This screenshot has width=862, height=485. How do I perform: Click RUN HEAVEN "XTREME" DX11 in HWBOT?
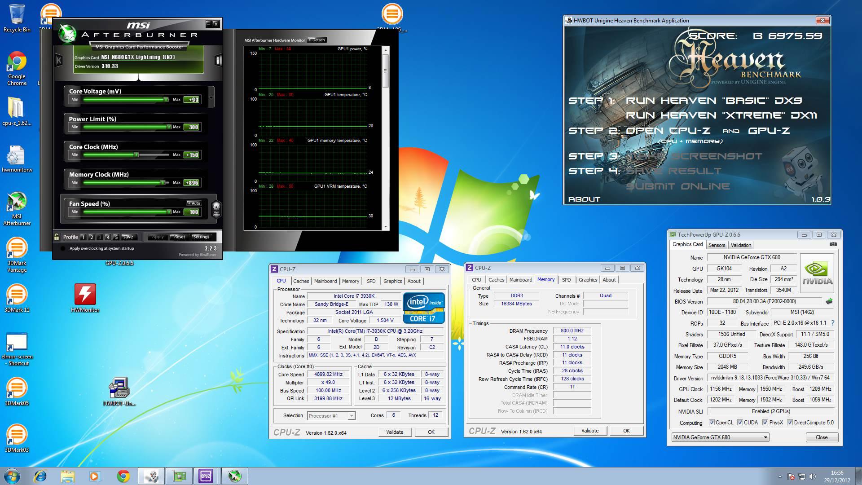(x=721, y=115)
